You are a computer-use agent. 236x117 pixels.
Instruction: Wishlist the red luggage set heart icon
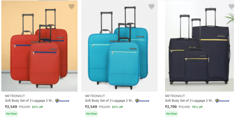[71, 7]
